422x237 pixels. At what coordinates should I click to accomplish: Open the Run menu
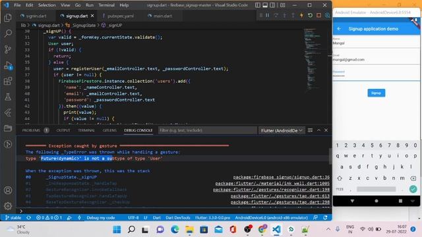coord(90,5)
